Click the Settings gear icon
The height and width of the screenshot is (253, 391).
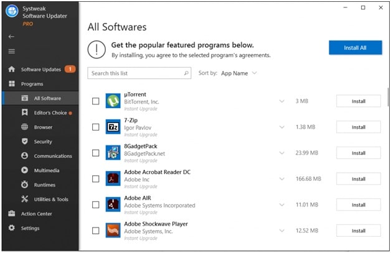click(x=11, y=228)
